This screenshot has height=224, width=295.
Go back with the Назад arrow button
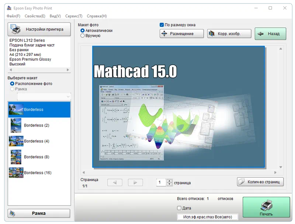270,34
